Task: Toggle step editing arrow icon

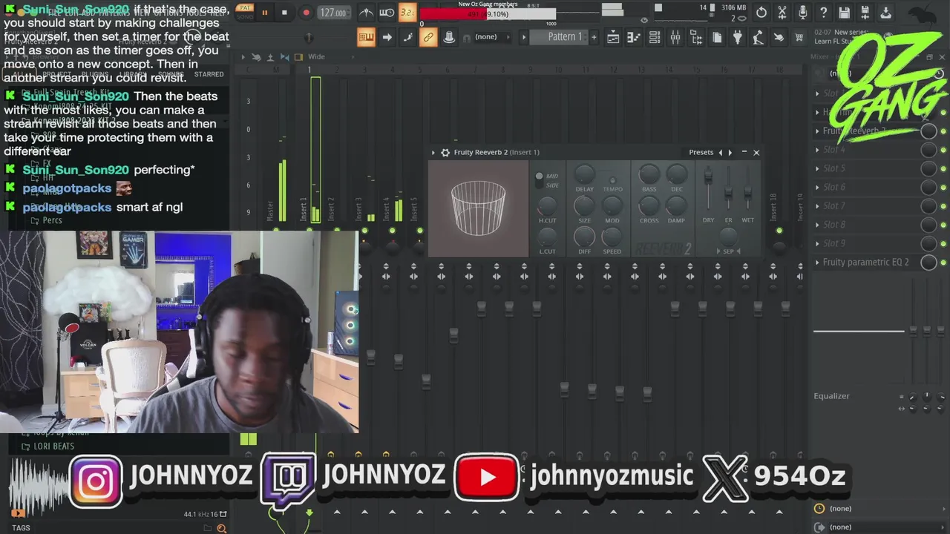Action: [x=387, y=37]
